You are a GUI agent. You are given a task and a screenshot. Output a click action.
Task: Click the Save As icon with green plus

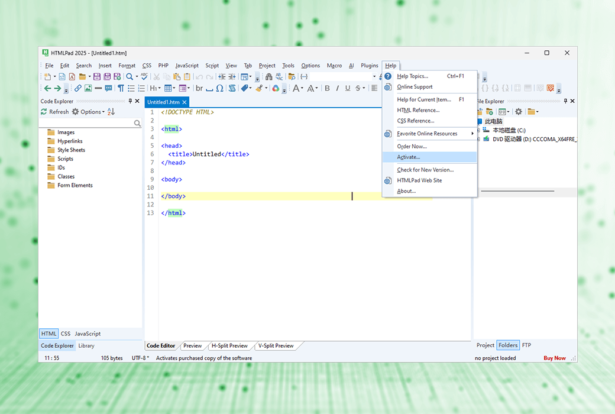click(x=117, y=76)
